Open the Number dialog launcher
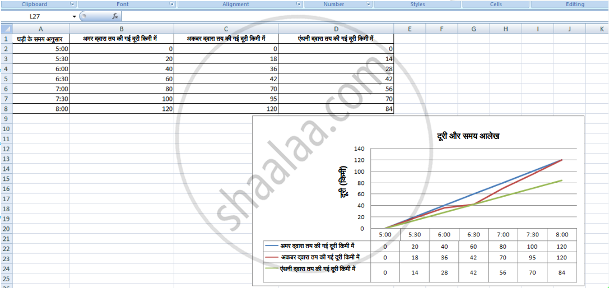Image resolution: width=609 pixels, height=288 pixels. tap(368, 4)
